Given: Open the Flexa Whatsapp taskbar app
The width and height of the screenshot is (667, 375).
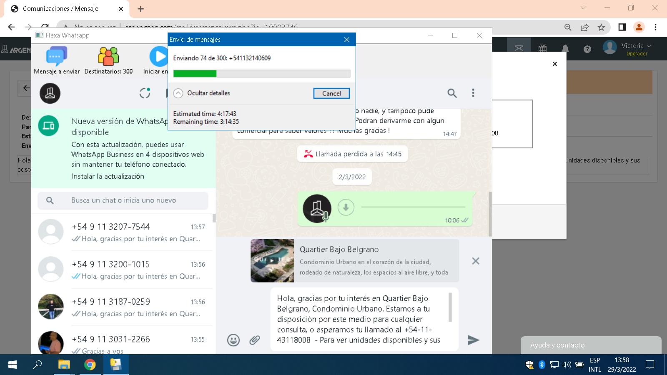Looking at the screenshot, I should (x=115, y=365).
